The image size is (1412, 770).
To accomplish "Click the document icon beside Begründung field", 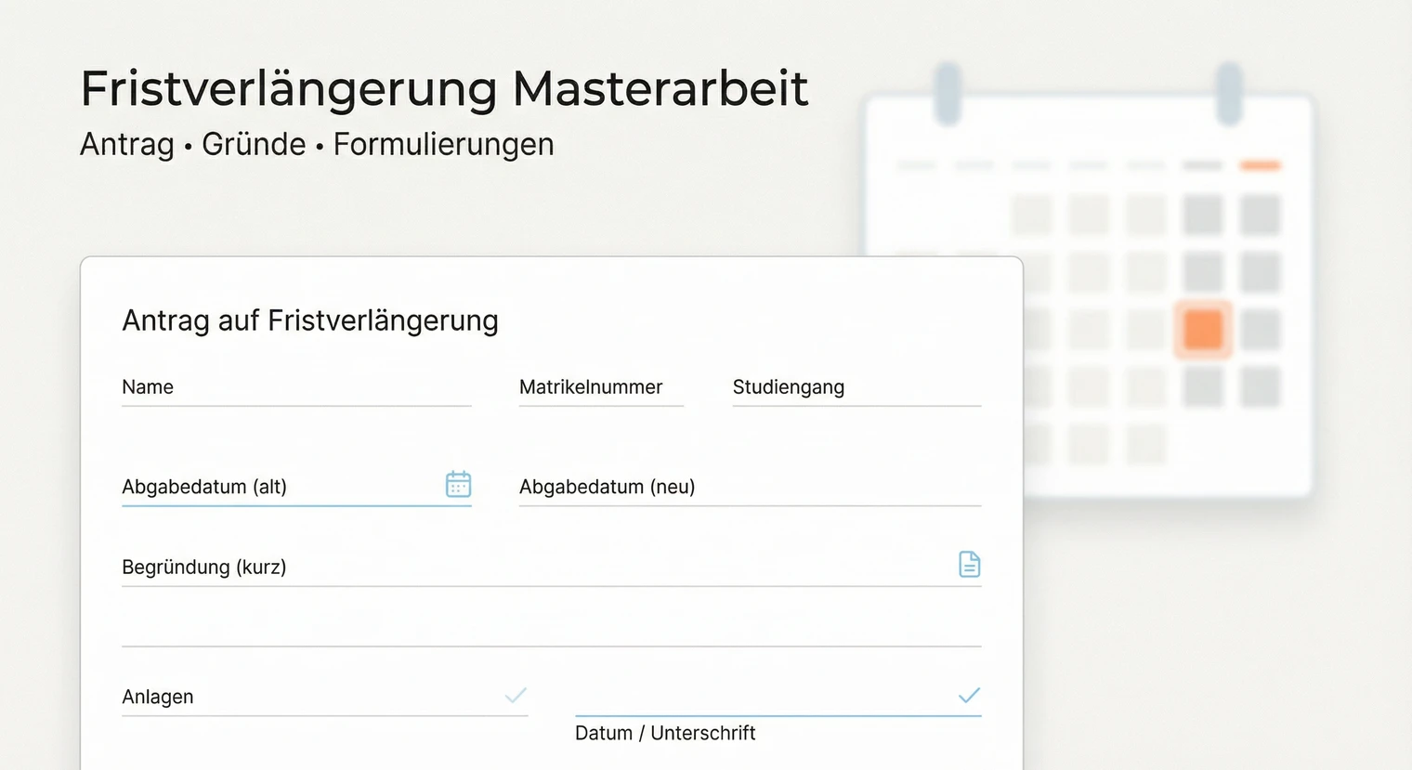I will coord(969,564).
